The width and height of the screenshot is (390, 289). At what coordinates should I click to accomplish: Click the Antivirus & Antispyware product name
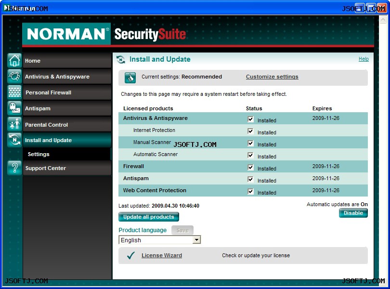click(x=155, y=118)
